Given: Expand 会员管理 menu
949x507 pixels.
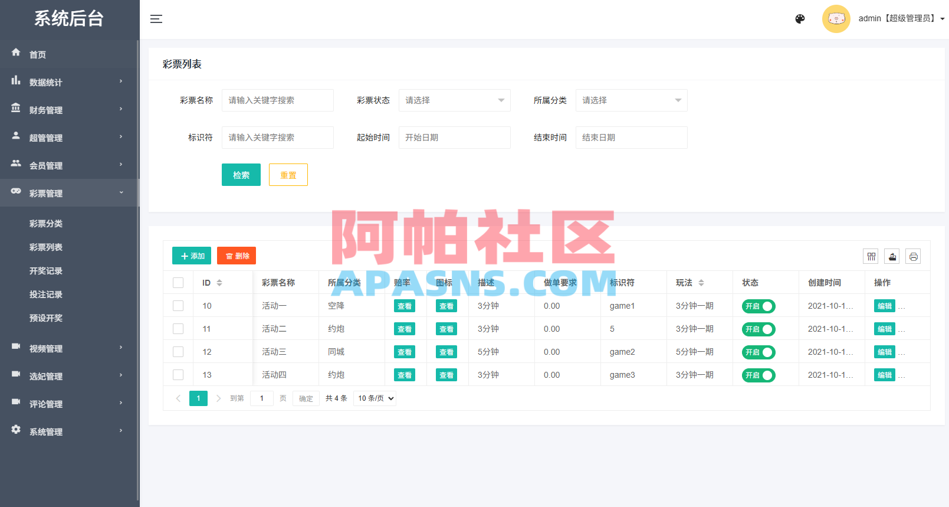Looking at the screenshot, I should [x=70, y=165].
